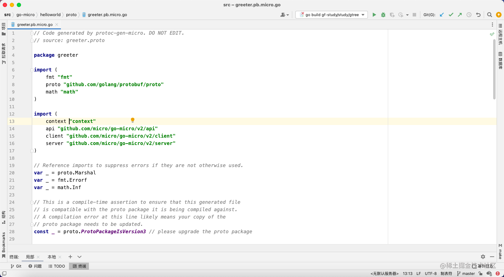This screenshot has width=504, height=277.
Task: Open editor tabs options menu
Action: click(493, 25)
